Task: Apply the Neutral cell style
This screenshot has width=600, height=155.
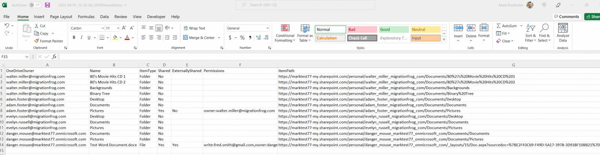Action: 426,29
